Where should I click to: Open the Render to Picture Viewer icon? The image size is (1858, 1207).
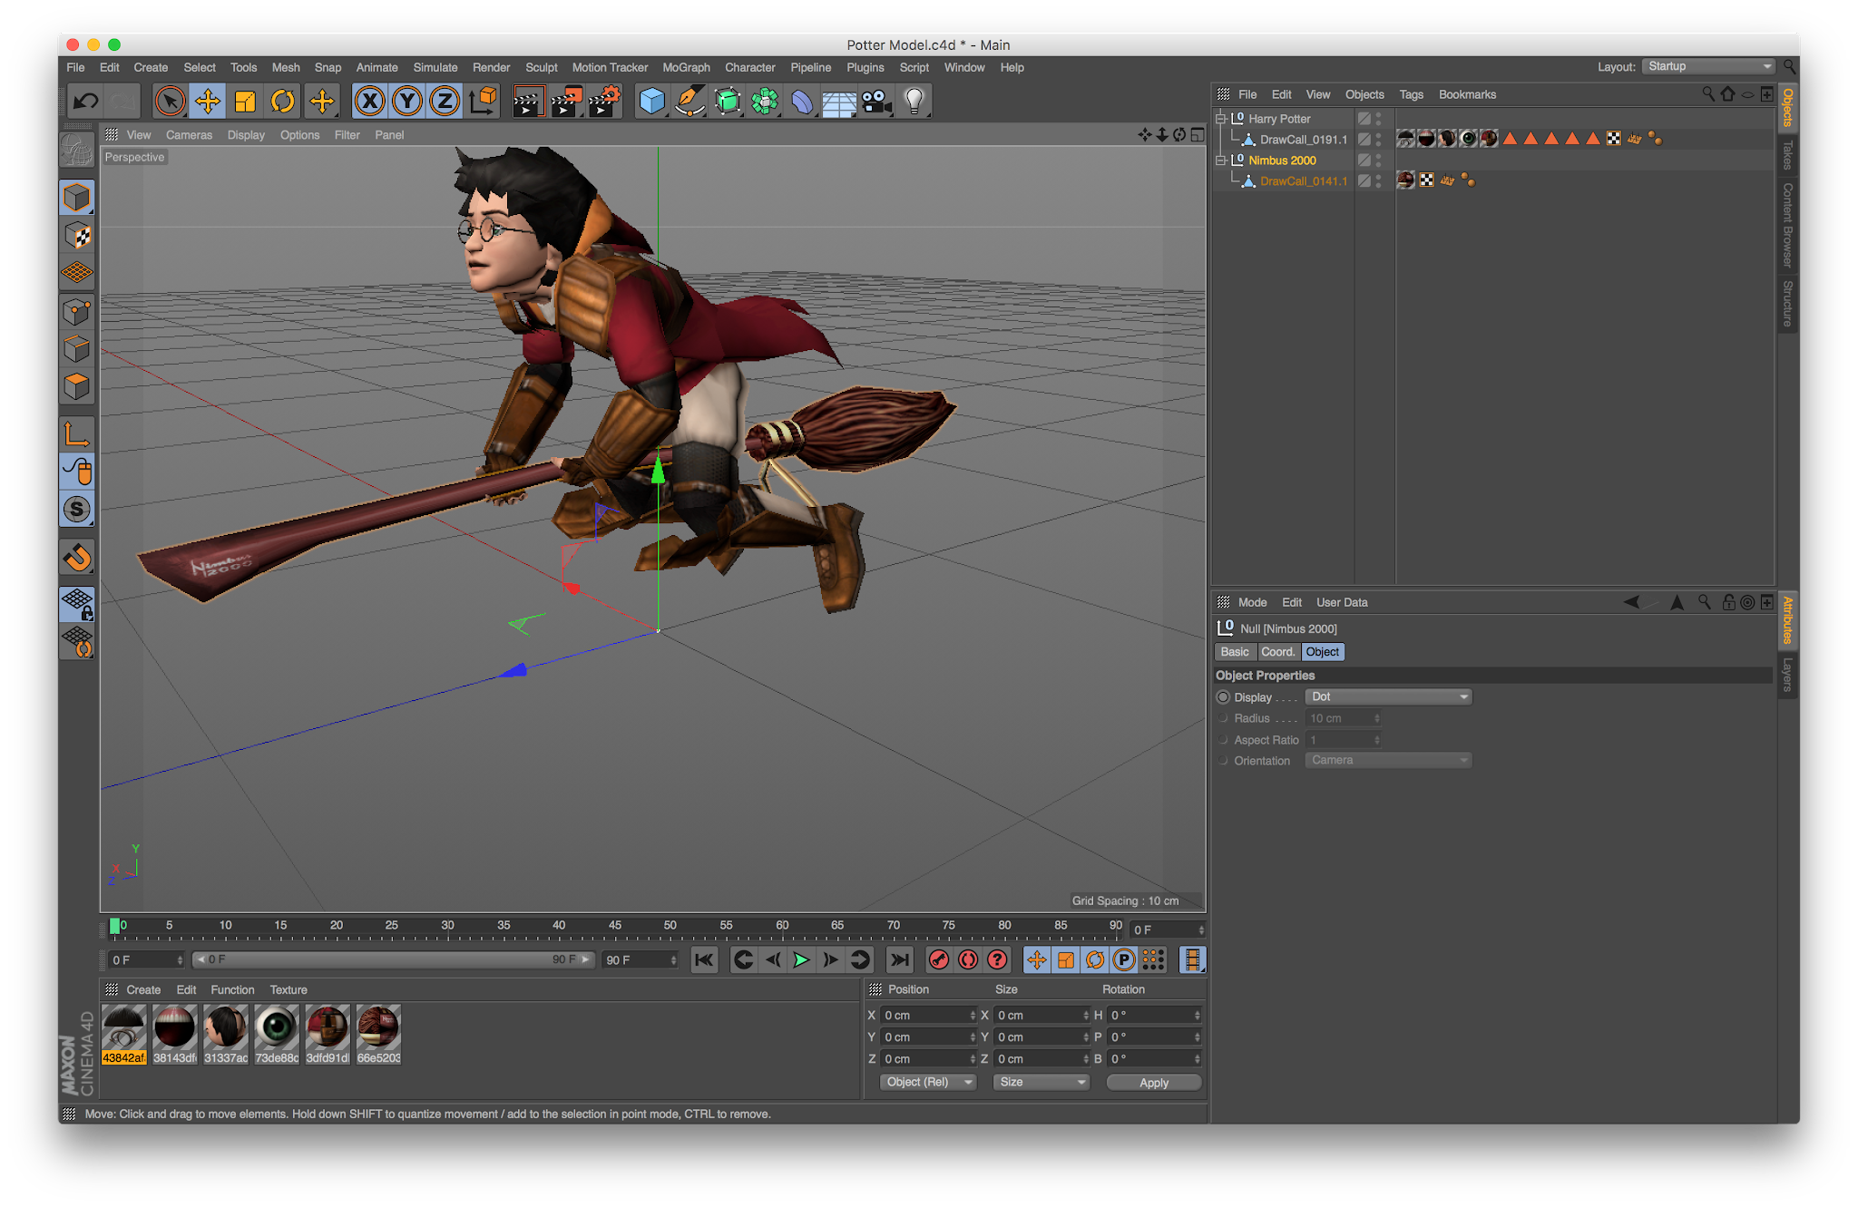pos(564,101)
